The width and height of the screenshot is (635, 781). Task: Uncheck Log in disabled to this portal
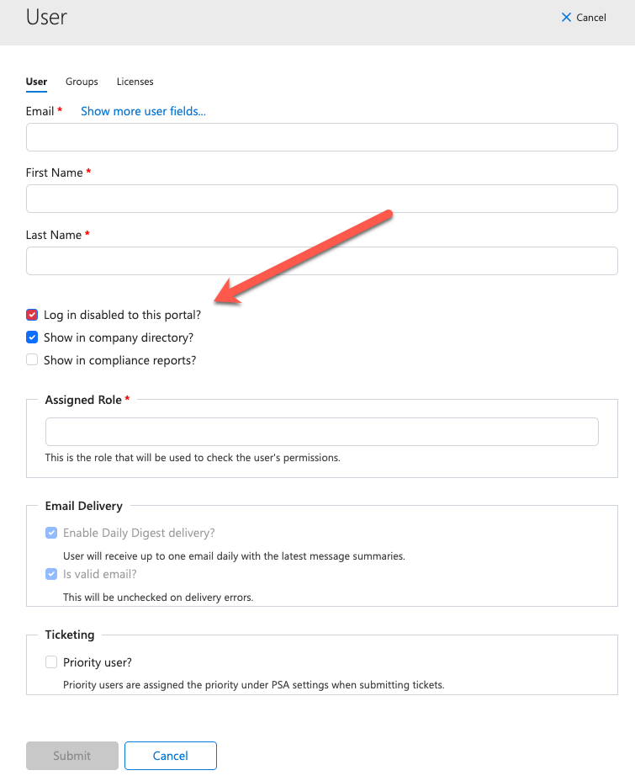coord(32,315)
